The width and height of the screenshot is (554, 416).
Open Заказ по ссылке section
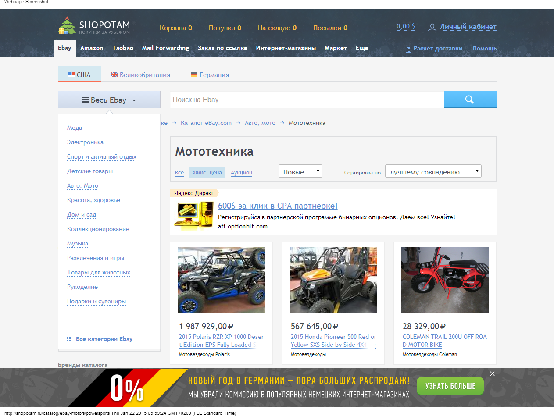point(222,48)
